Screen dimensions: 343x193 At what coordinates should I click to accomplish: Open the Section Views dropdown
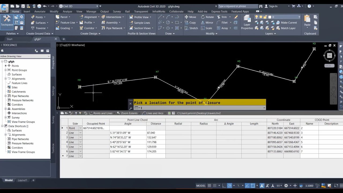[141, 28]
